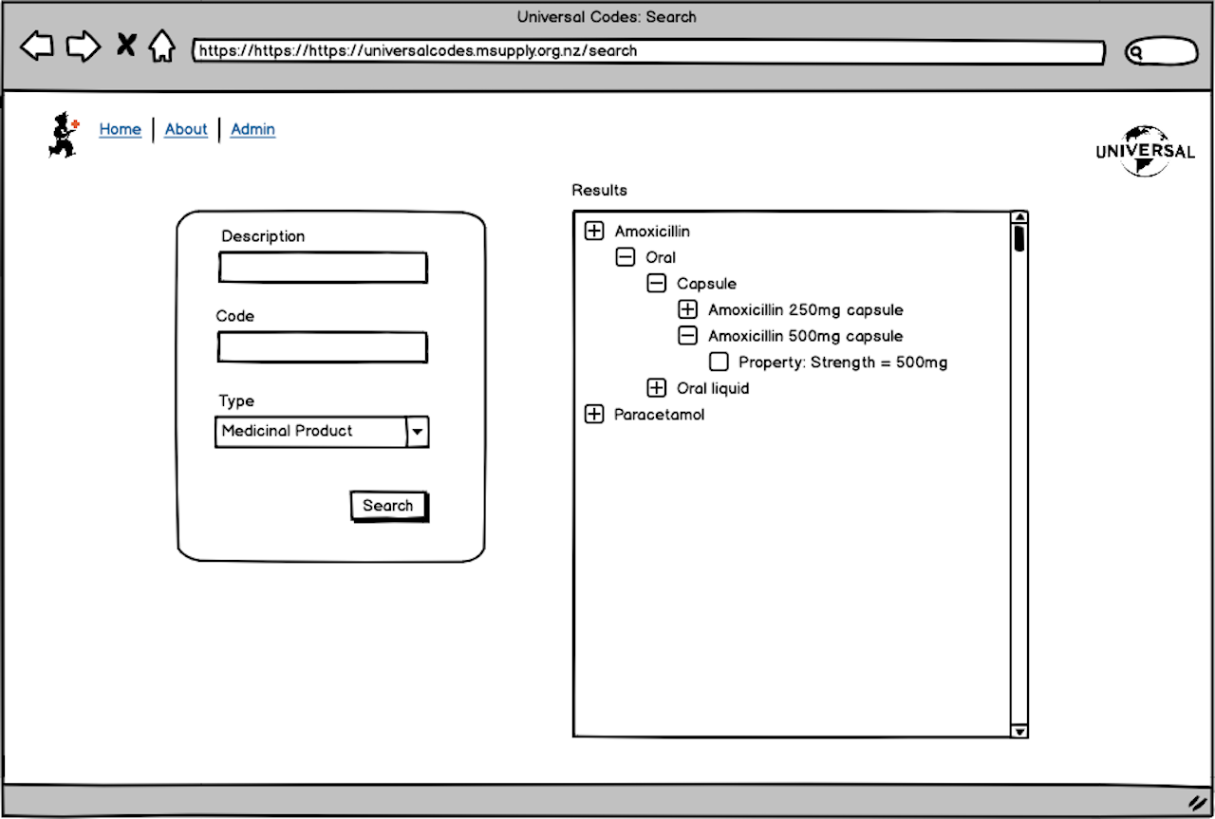Click the browser forward arrow

84,46
